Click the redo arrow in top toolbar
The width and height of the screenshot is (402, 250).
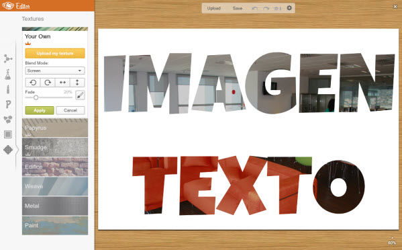(266, 8)
